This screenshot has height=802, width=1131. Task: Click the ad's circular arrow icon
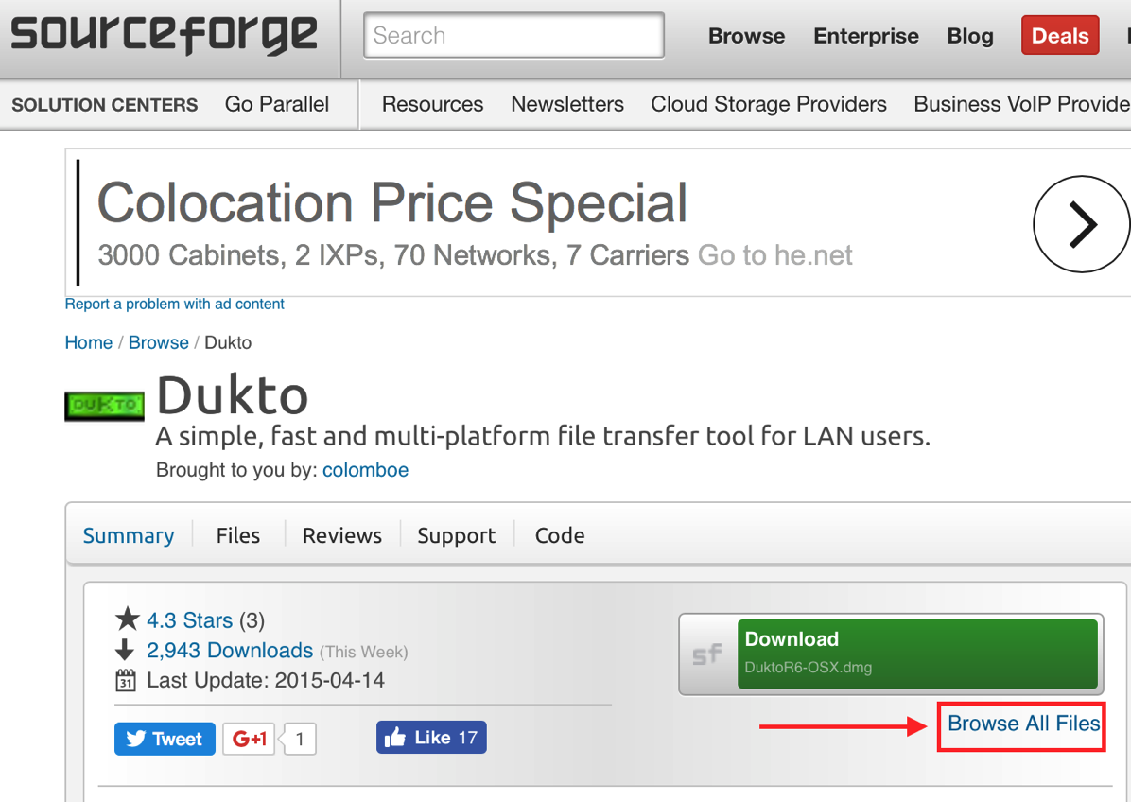[1081, 224]
